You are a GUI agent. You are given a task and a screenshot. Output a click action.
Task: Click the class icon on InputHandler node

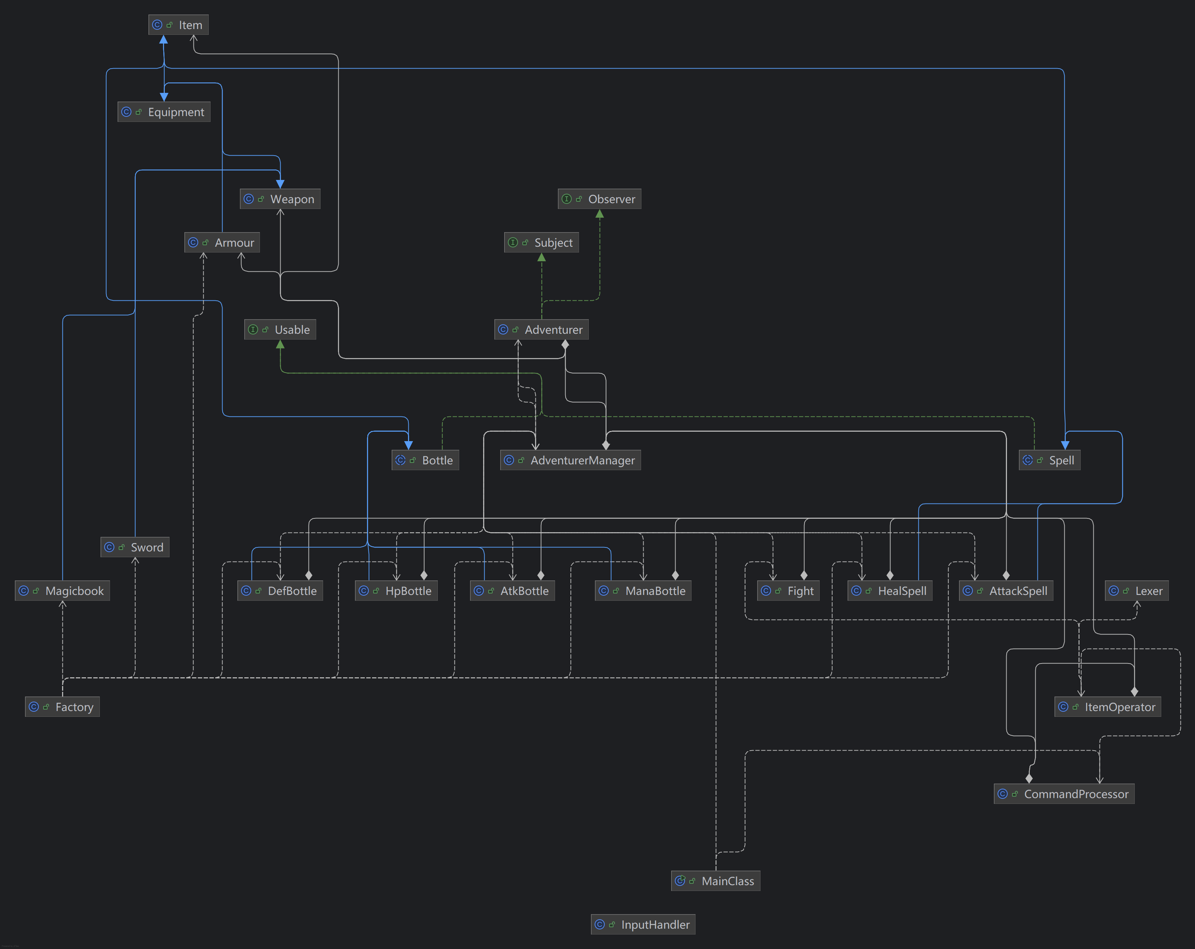tap(600, 925)
